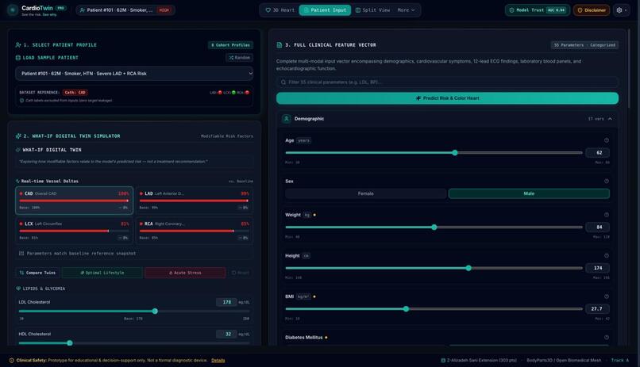This screenshot has width=640, height=367.
Task: Click the RCA red status dot
Action: (248, 93)
